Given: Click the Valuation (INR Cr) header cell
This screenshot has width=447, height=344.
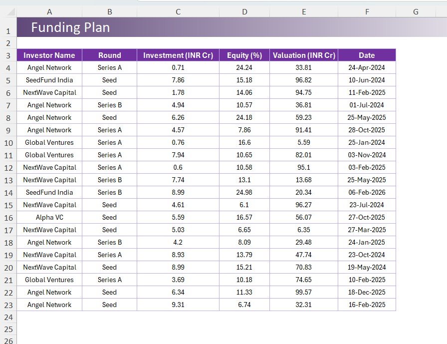Looking at the screenshot, I should 303,55.
